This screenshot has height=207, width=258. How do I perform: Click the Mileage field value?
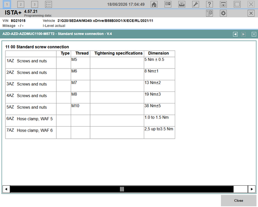click(x=20, y=26)
